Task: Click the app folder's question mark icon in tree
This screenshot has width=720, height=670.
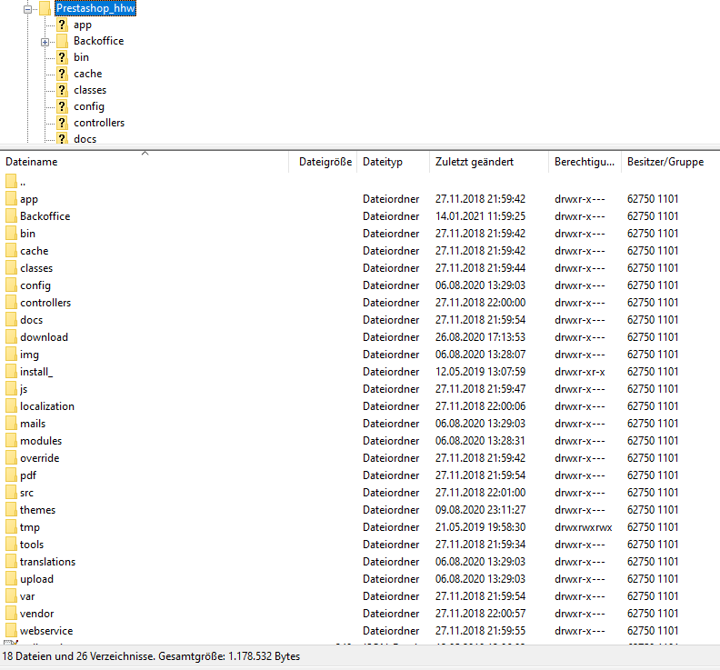Action: (x=62, y=25)
